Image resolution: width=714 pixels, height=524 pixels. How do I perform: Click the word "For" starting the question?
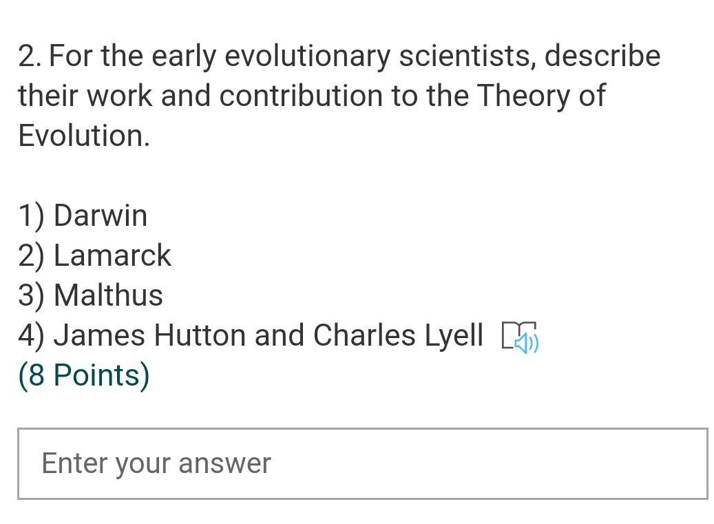(x=72, y=56)
